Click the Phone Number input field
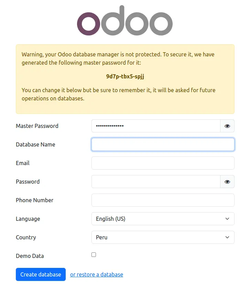Screen dimensions: 250x293 163,200
